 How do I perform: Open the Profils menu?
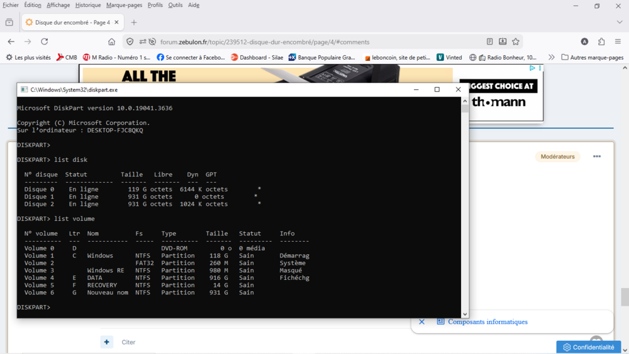155,5
